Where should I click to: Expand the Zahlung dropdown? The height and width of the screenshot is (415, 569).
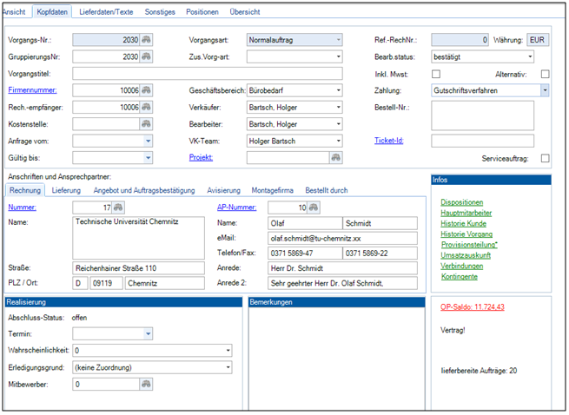tap(544, 90)
